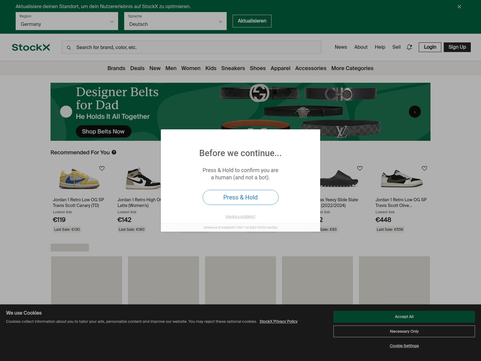Image resolution: width=481 pixels, height=361 pixels.
Task: Favorite the Travis Scott Canary sneaker
Action: [102, 168]
